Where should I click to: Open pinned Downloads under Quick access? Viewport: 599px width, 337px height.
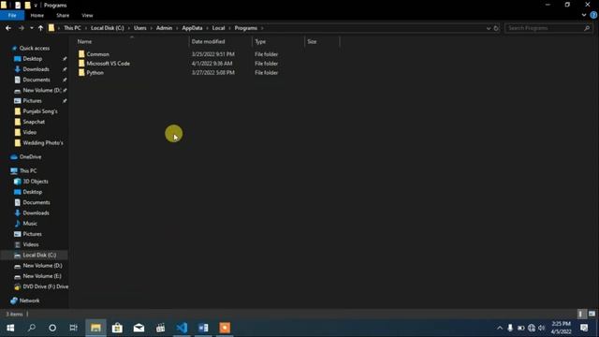(36, 69)
